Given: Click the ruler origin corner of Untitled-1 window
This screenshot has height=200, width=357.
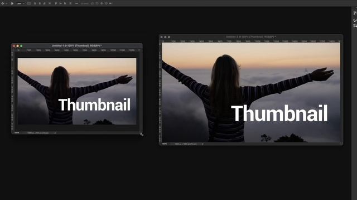Looking at the screenshot, I should pyautogui.click(x=13, y=50).
